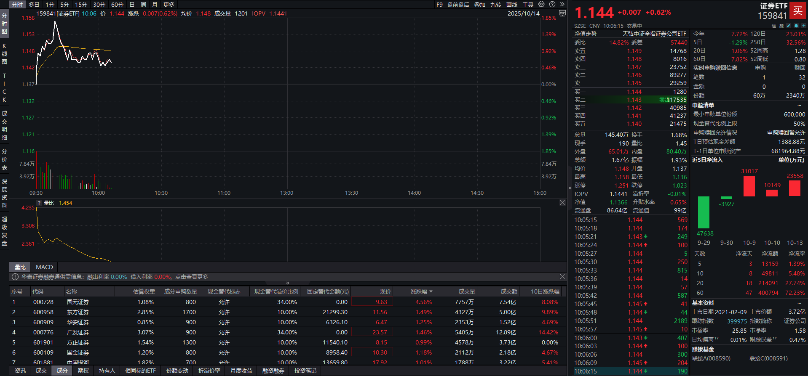Click the WP monitor icon beside the chart date
Screen dimensions: 808x376
pos(562,13)
